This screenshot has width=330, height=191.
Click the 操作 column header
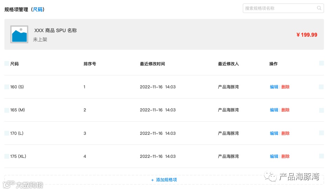(x=274, y=64)
